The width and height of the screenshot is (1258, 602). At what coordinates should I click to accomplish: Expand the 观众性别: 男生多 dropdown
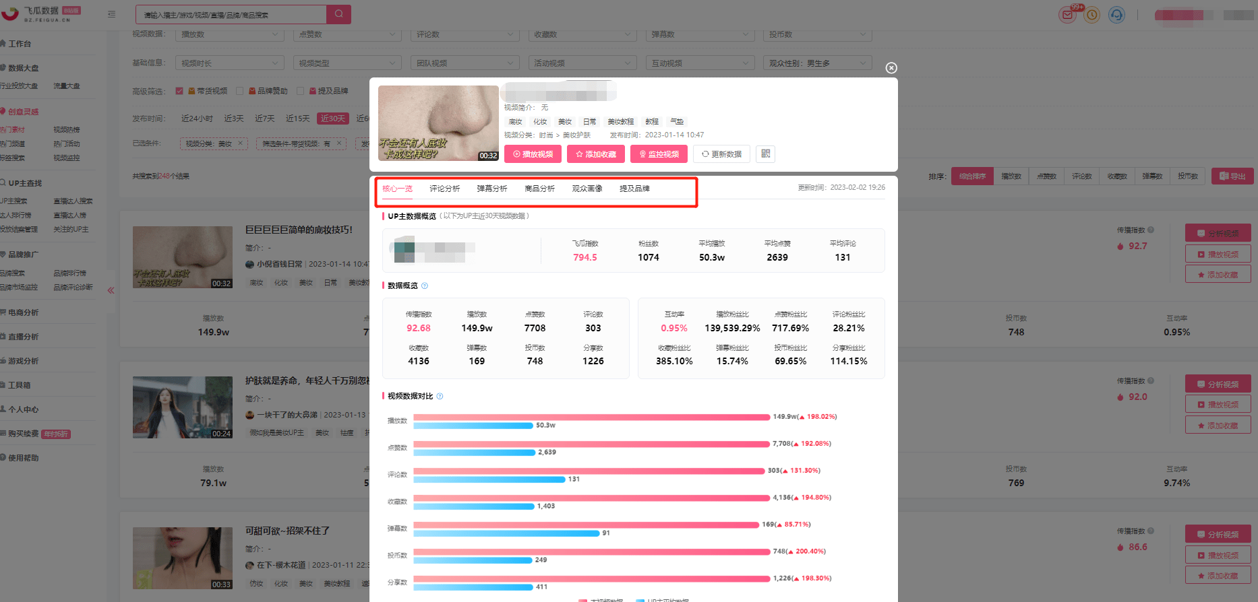[x=818, y=63]
